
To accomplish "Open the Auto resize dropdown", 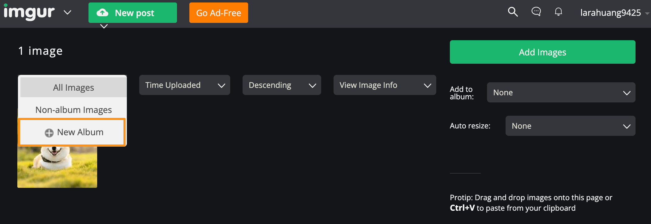I will [x=570, y=126].
